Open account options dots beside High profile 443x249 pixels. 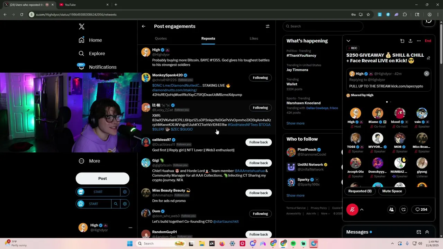pos(130,228)
